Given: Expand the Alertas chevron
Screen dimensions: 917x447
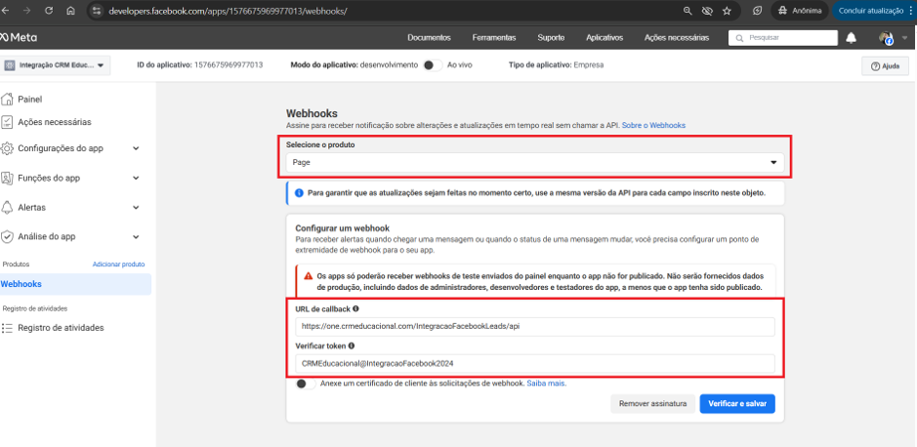Looking at the screenshot, I should (136, 208).
